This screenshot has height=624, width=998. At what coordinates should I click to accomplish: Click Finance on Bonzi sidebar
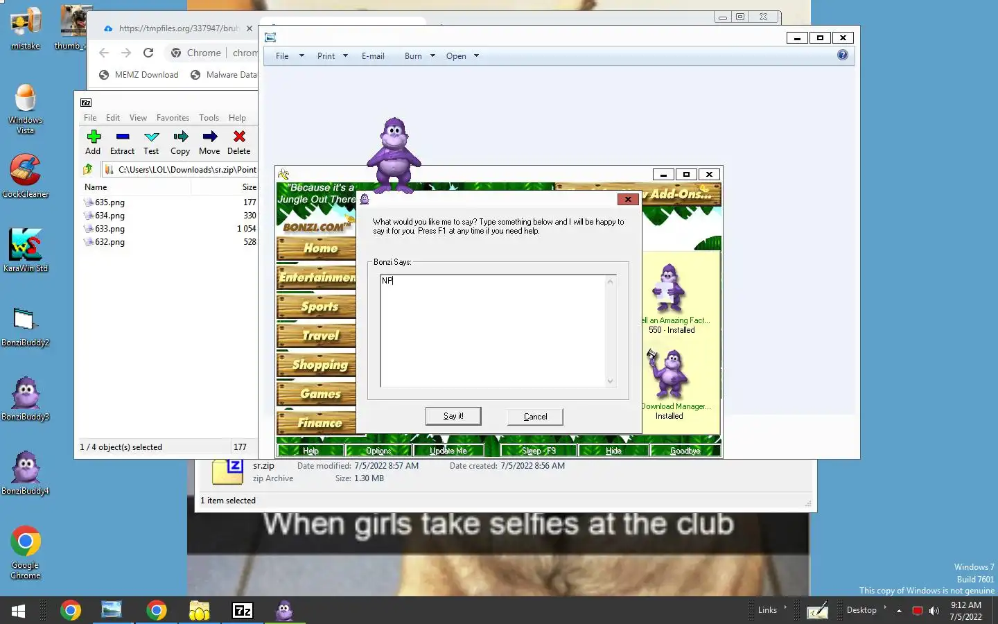point(316,422)
